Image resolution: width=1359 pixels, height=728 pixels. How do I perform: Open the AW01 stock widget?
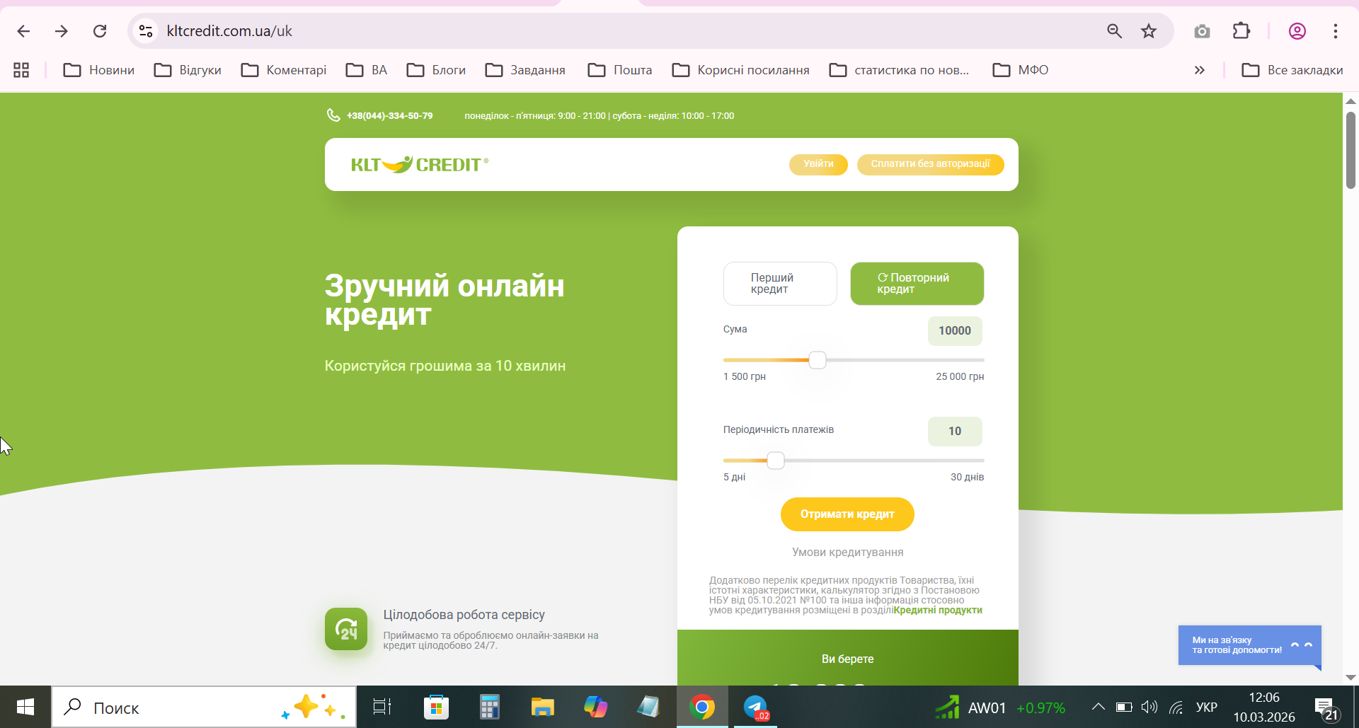999,707
